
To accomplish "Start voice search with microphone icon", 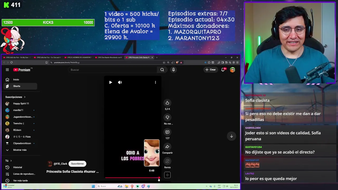I will (x=173, y=70).
